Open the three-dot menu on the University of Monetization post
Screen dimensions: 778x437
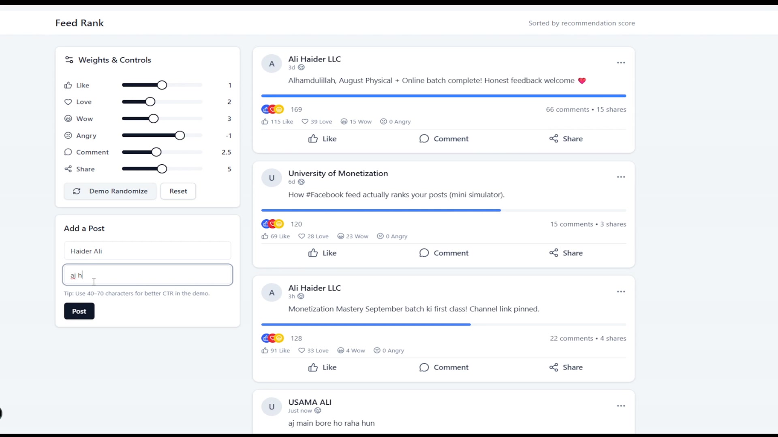point(621,177)
